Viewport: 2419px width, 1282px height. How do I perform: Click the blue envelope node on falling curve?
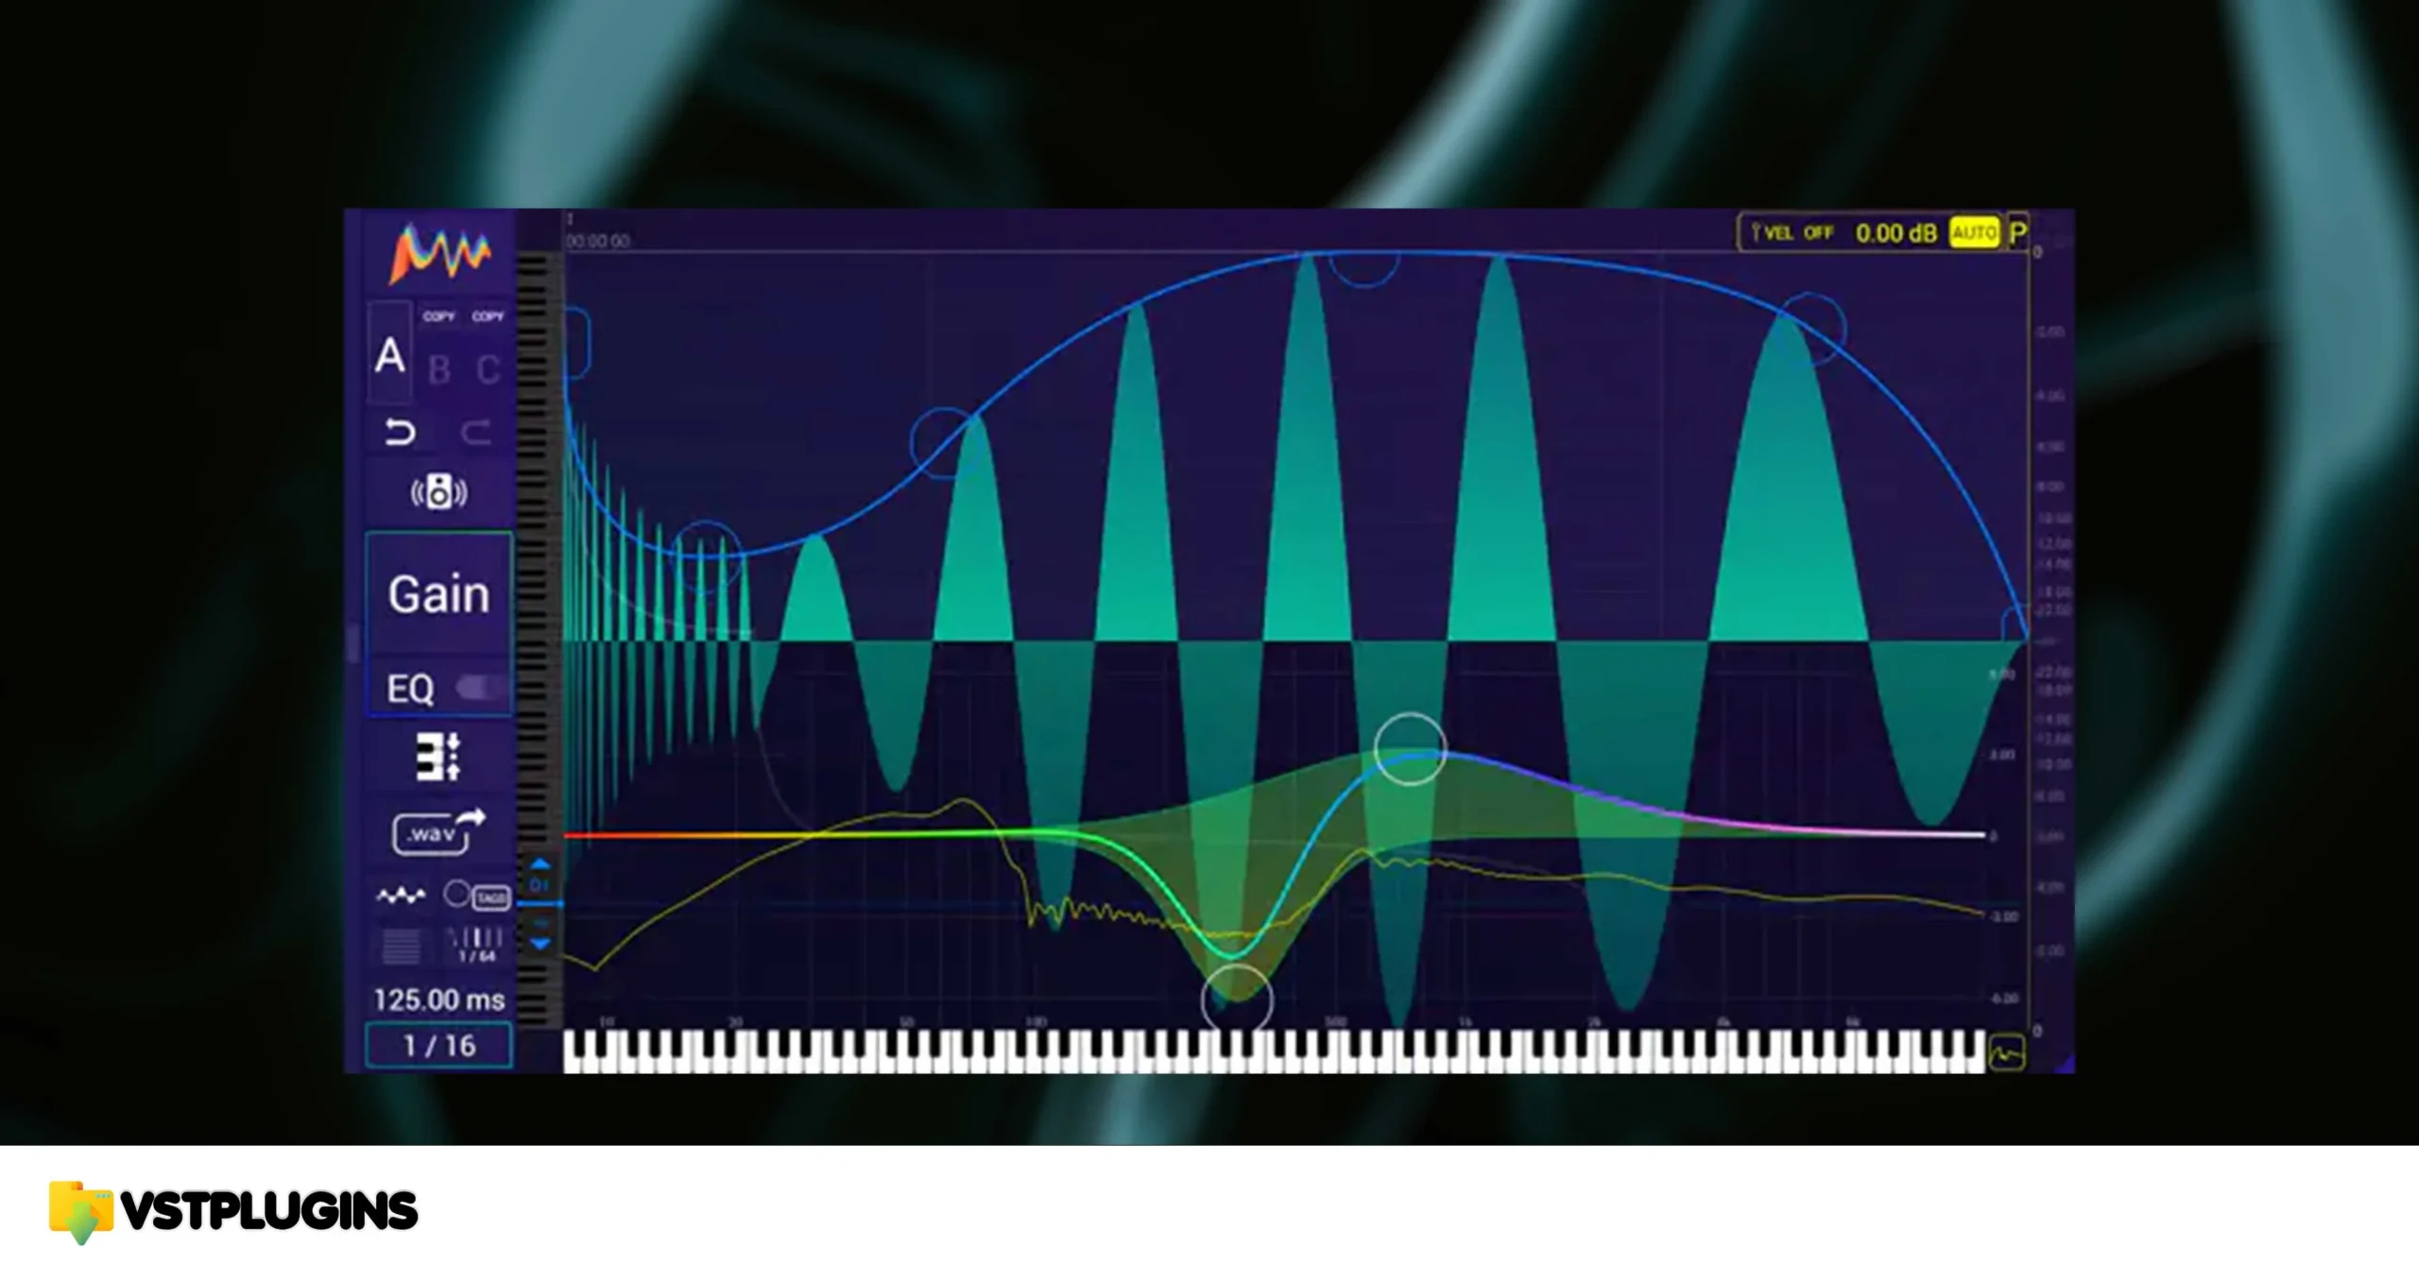(x=1811, y=327)
